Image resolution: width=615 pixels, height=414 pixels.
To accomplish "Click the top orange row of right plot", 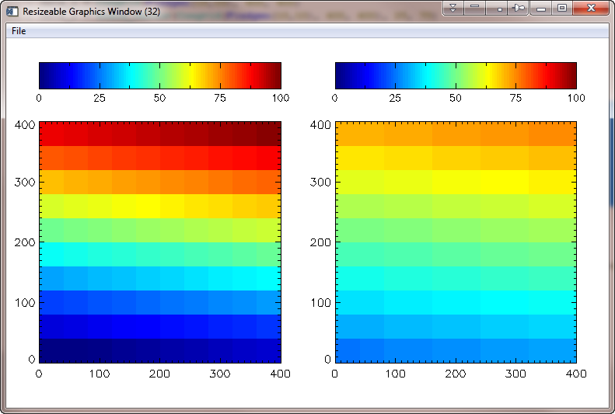I will (x=455, y=134).
